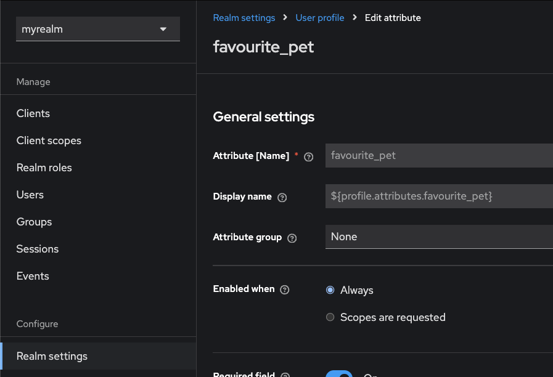The width and height of the screenshot is (553, 377).
Task: Click help icon next to Attribute [Name]
Action: (309, 156)
